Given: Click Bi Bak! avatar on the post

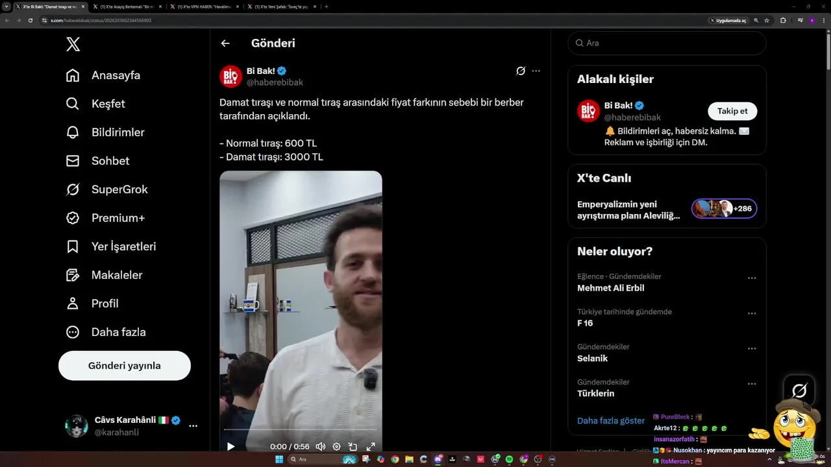Looking at the screenshot, I should tap(231, 77).
